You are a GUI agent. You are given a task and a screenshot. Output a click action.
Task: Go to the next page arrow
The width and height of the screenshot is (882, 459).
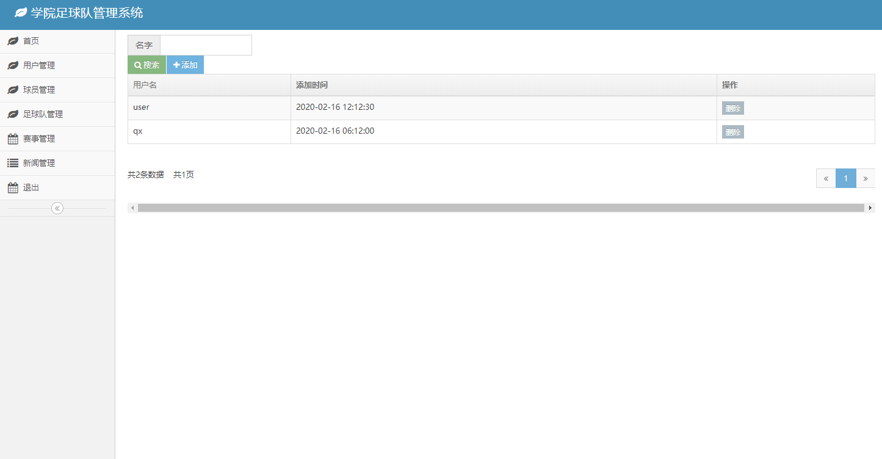click(866, 178)
